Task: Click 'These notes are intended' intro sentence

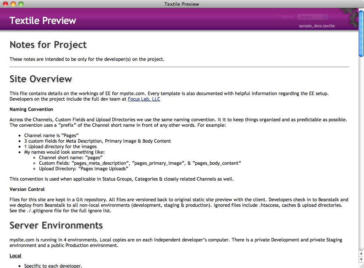Action: [x=87, y=59]
